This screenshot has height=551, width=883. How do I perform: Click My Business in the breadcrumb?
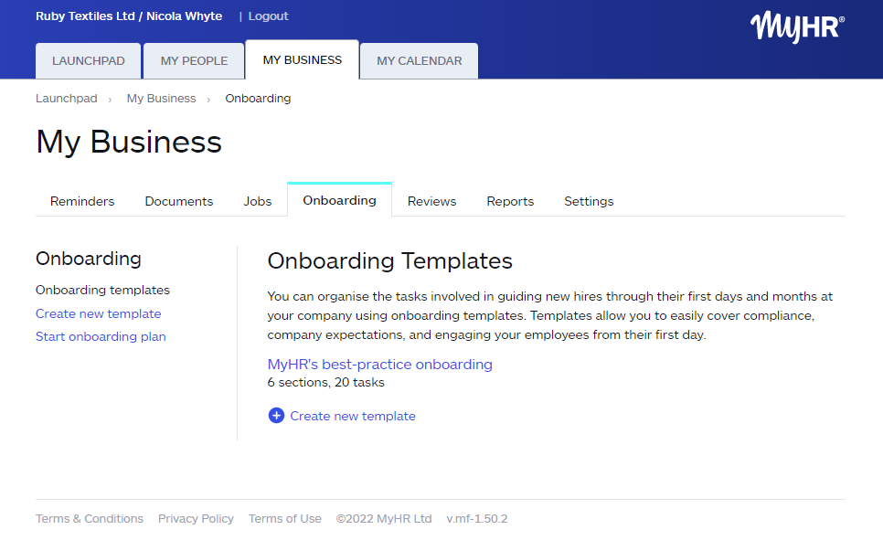pyautogui.click(x=161, y=99)
